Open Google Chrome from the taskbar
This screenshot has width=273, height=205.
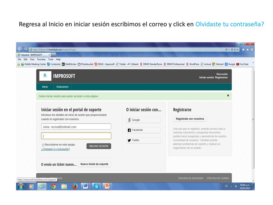click(53, 187)
